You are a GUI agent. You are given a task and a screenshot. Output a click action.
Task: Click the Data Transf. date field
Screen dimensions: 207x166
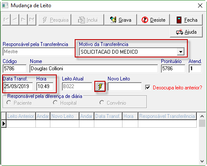(18, 86)
